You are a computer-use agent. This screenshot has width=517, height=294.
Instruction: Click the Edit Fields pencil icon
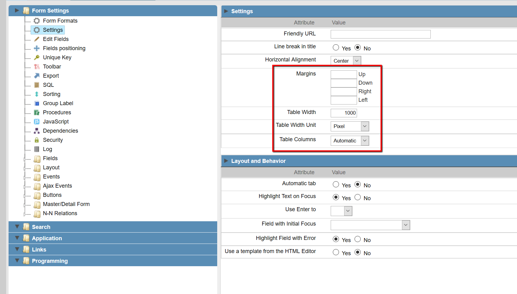point(37,39)
